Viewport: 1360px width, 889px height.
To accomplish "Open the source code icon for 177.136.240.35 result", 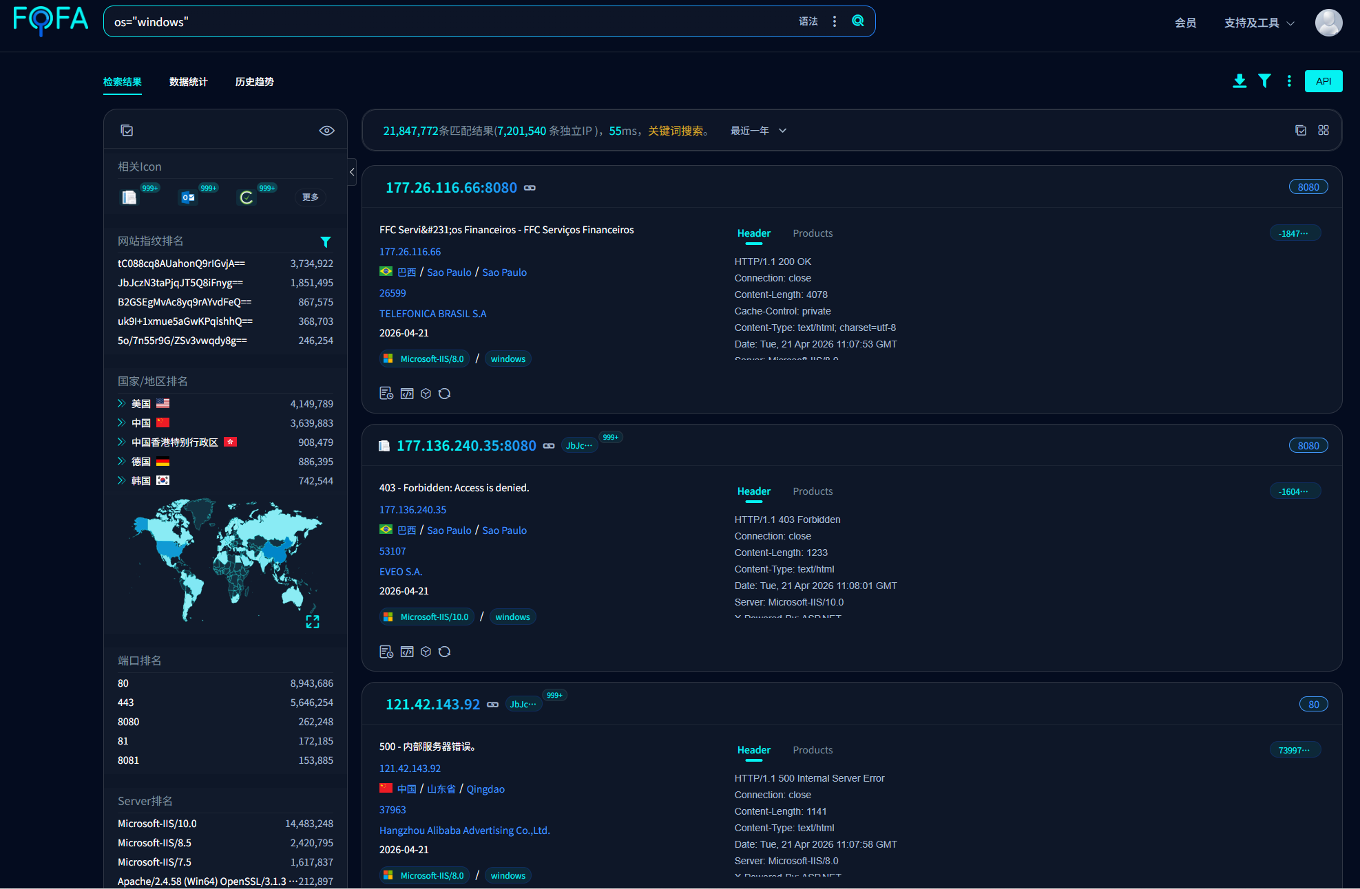I will (x=407, y=652).
